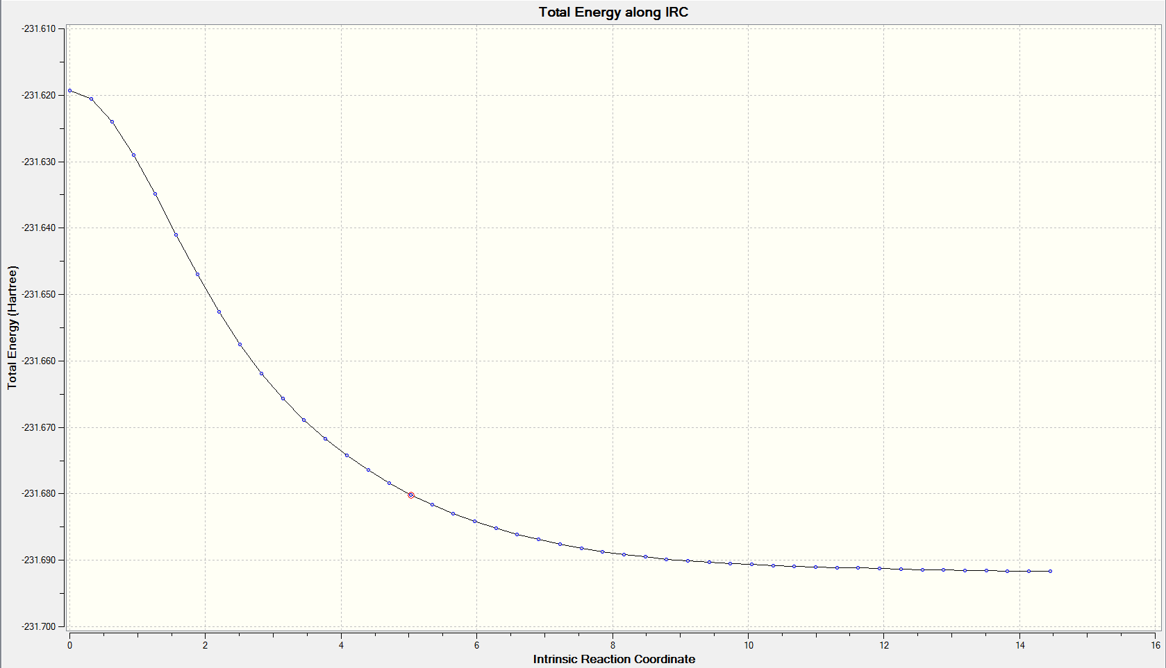Image resolution: width=1166 pixels, height=668 pixels.
Task: Click the -231.680 energy tick label
Action: click(39, 494)
